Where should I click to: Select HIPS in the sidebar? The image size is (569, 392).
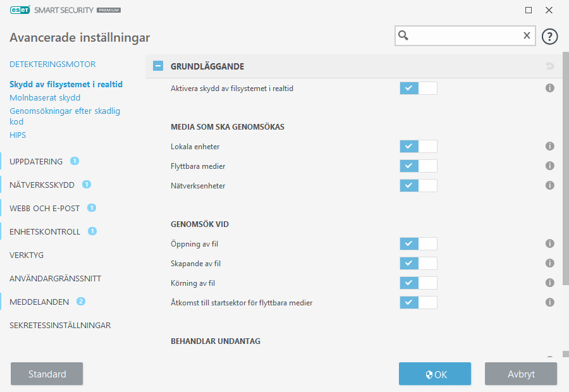click(18, 135)
